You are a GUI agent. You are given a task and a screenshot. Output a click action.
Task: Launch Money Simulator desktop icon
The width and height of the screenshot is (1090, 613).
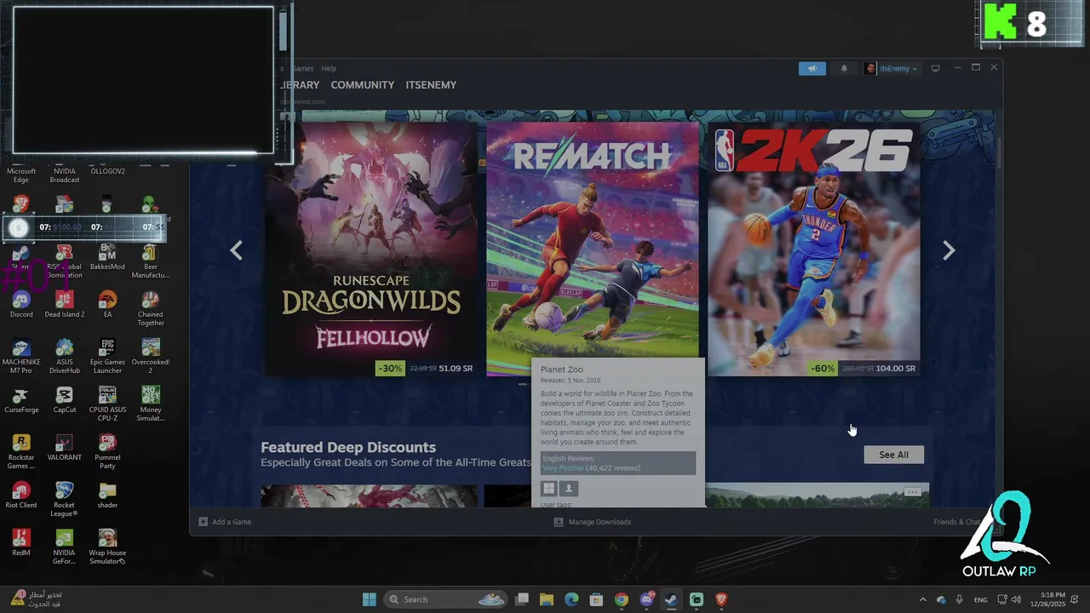tap(151, 404)
